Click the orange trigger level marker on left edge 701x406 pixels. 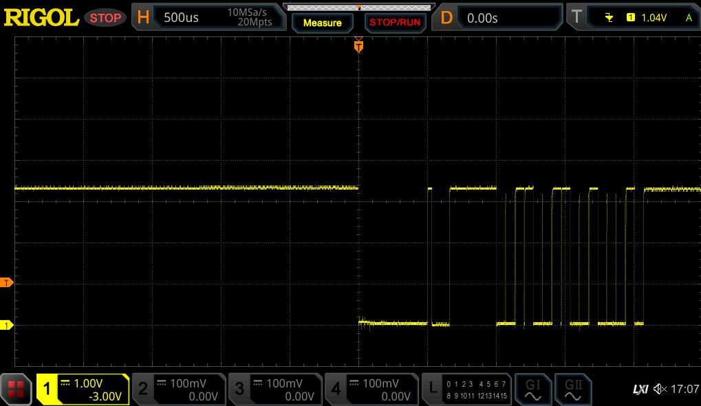point(6,283)
